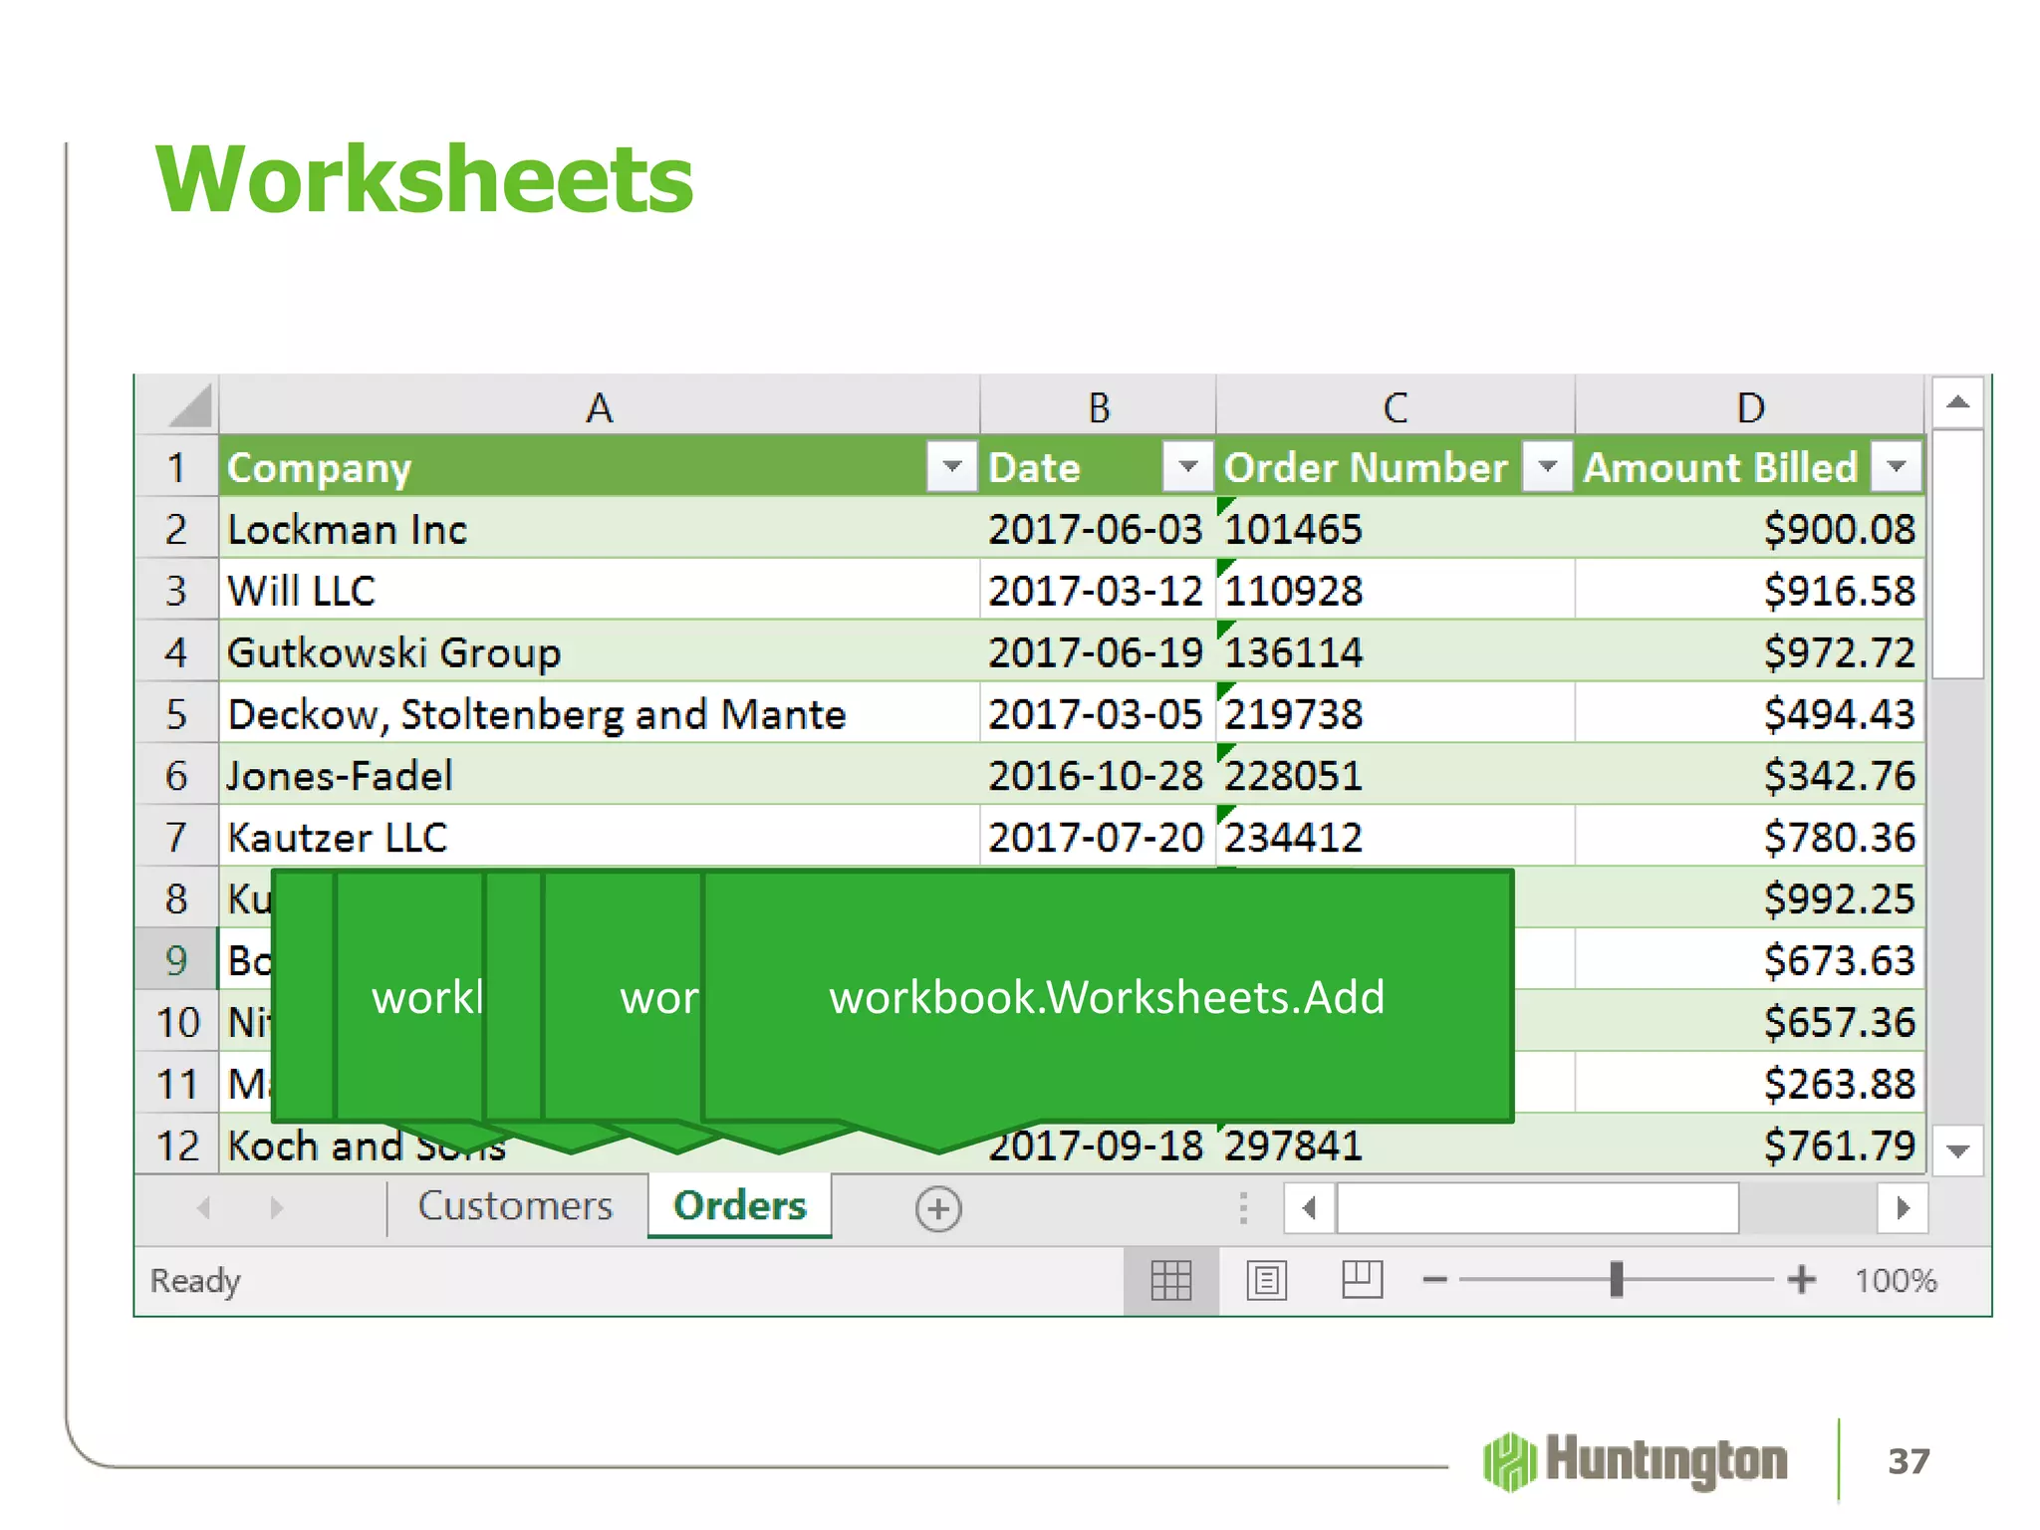Image resolution: width=2040 pixels, height=1530 pixels.
Task: Click the tab bar resize dots handle
Action: pyautogui.click(x=1243, y=1208)
